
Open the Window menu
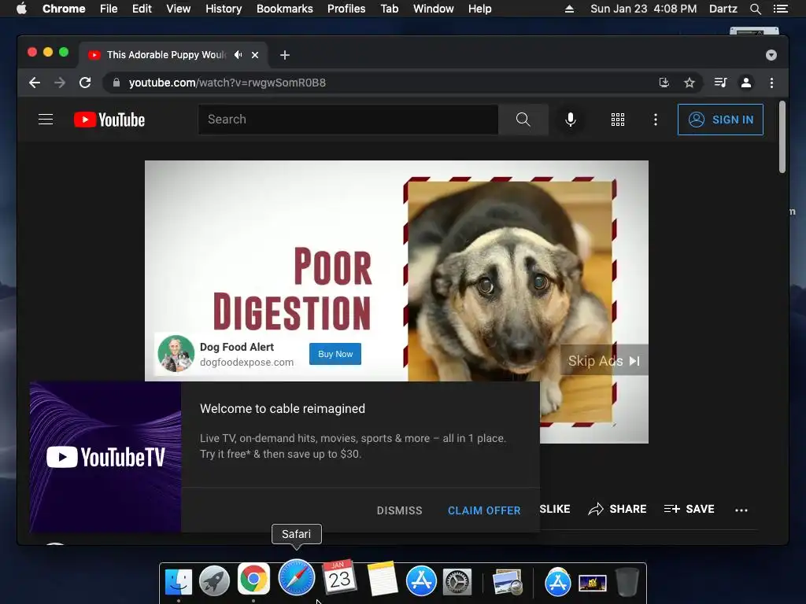tap(434, 9)
